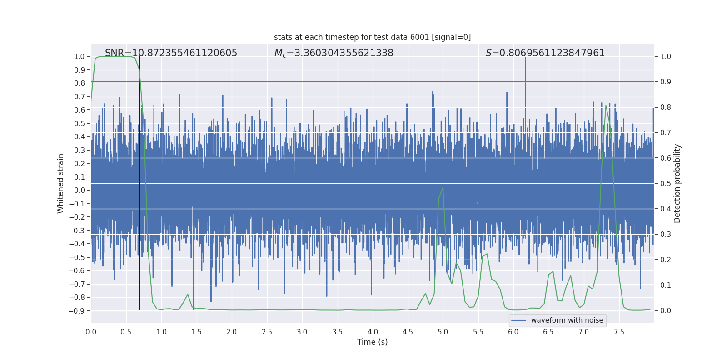Click the right axis tick label 0.9
The width and height of the screenshot is (727, 363).
(x=666, y=82)
